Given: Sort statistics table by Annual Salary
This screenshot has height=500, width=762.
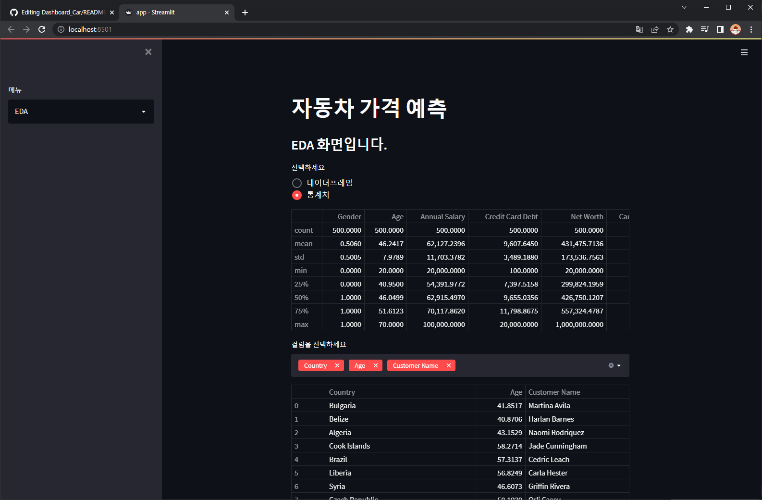Looking at the screenshot, I should click(437, 217).
